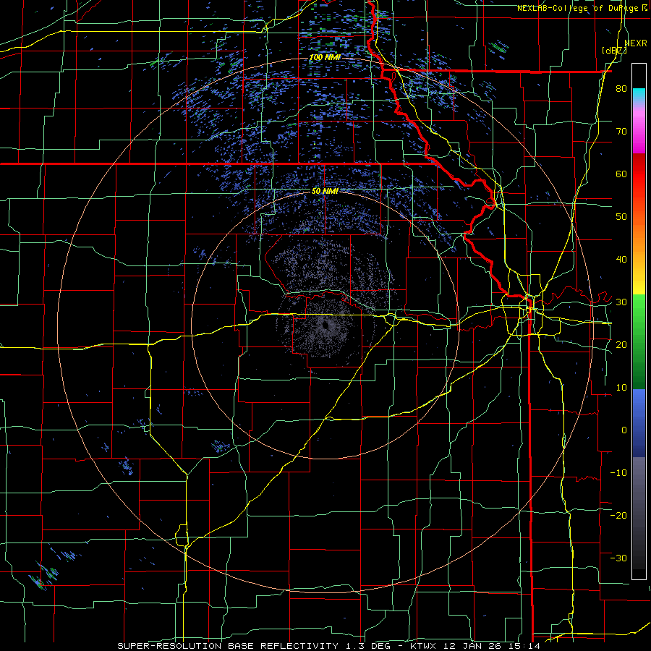Click the 40 dBZ scale value
Viewport: 651px width, 651px height.
[621, 260]
